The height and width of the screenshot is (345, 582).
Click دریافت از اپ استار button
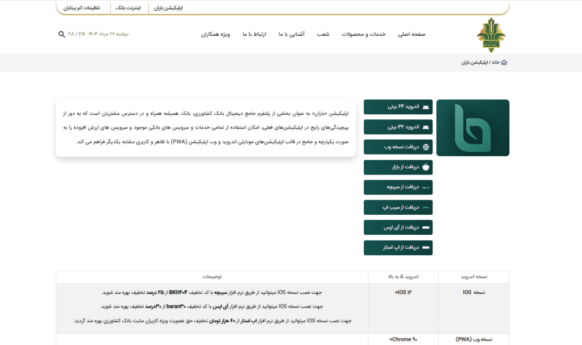pos(398,248)
